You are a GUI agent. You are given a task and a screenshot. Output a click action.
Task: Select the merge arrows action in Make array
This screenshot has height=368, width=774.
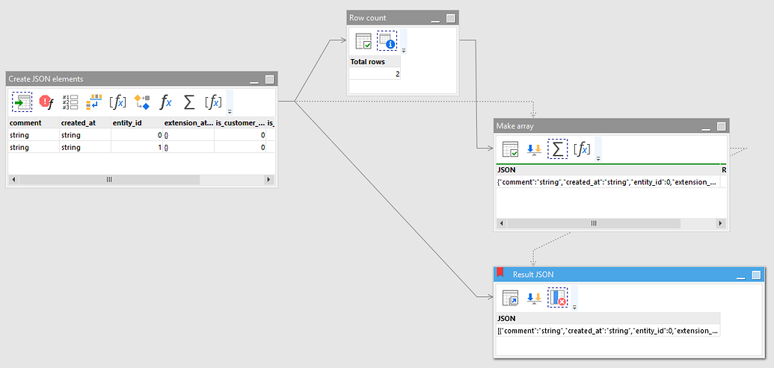pos(534,149)
